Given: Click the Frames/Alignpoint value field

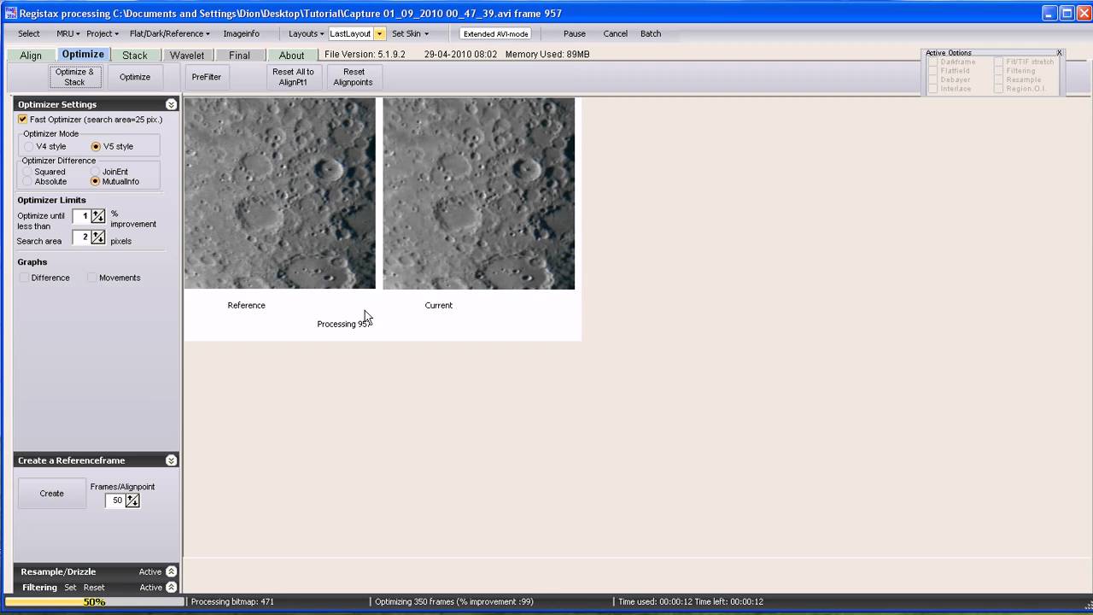Looking at the screenshot, I should click(115, 501).
